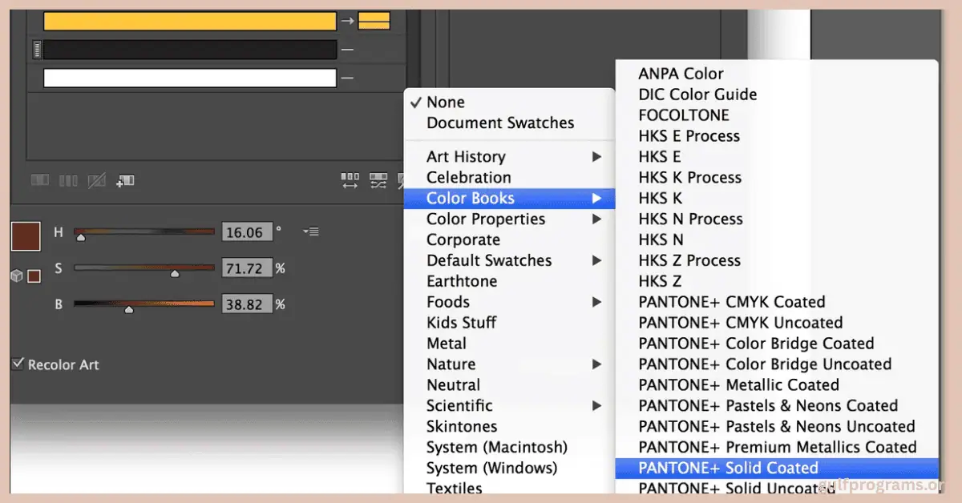Click the separate colors into rows icon
The width and height of the screenshot is (962, 503).
point(68,179)
